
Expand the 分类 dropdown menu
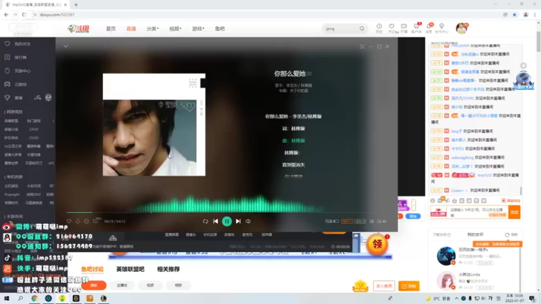tap(153, 28)
